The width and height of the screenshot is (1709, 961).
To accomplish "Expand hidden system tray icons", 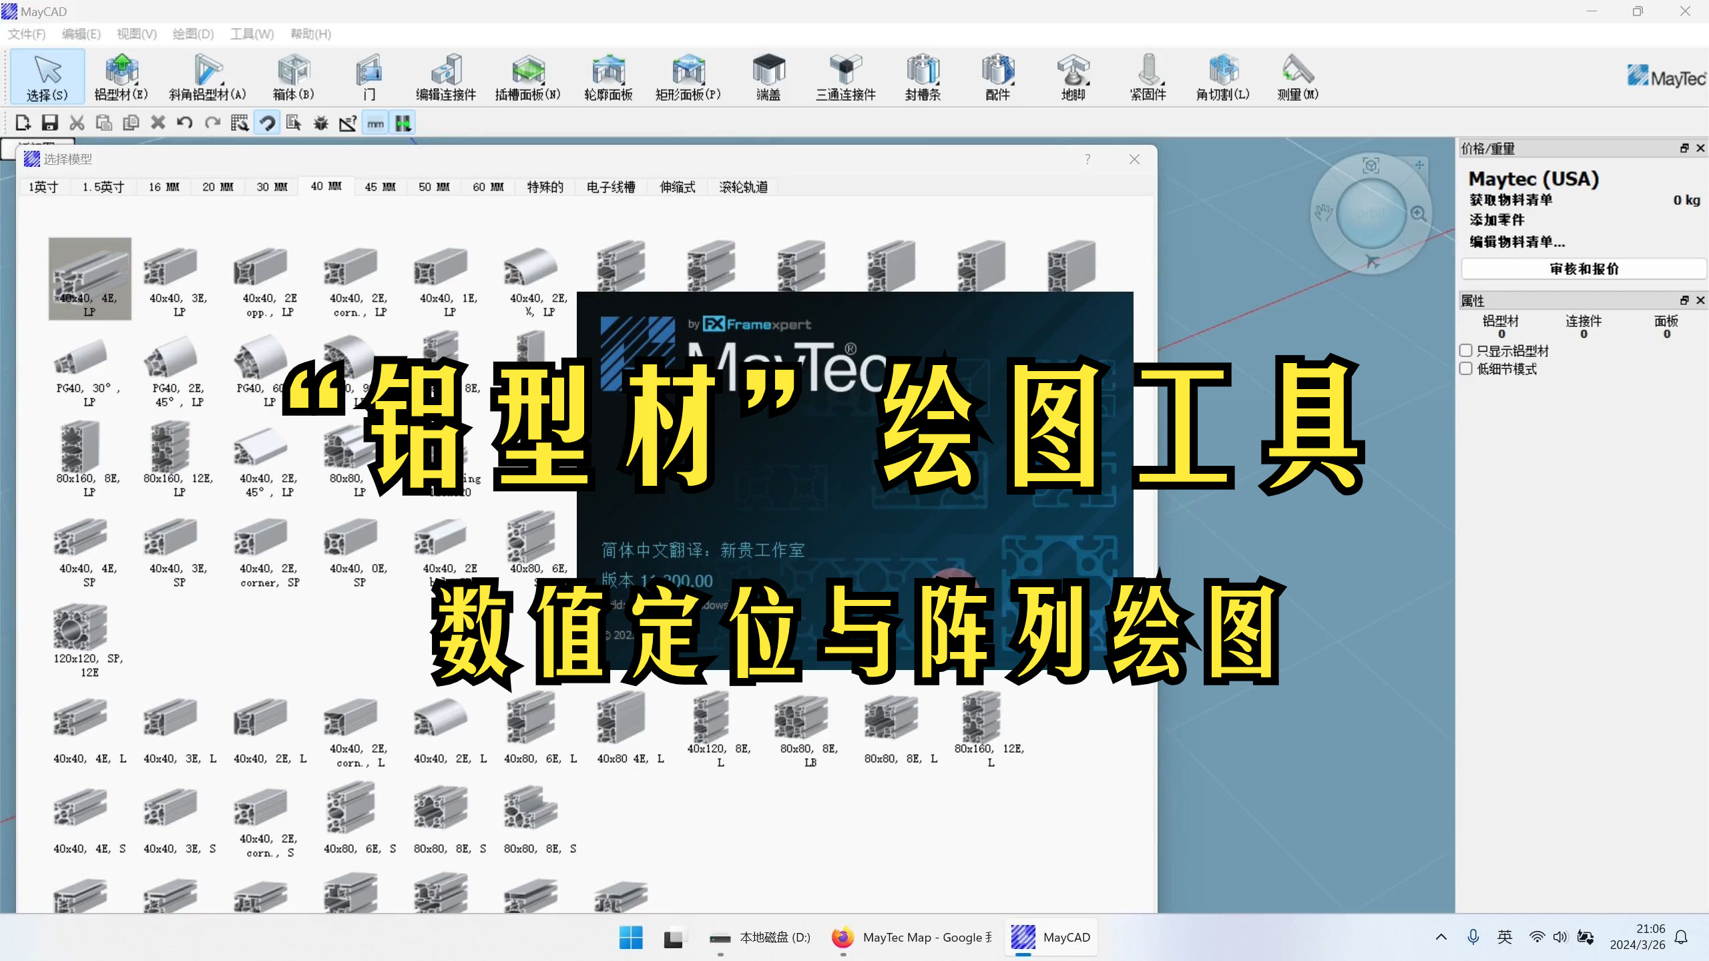I will [1442, 937].
